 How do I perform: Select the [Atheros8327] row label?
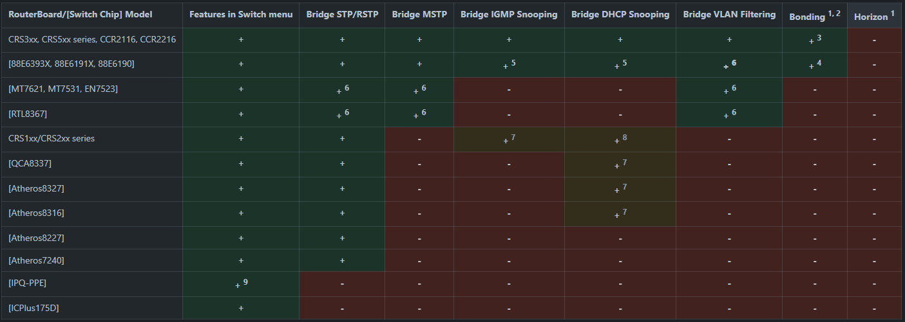(x=36, y=188)
